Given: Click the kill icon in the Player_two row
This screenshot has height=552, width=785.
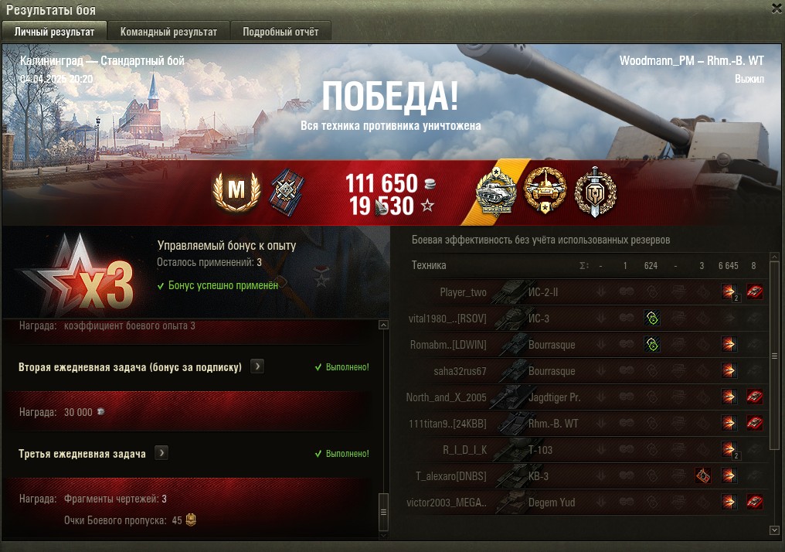Looking at the screenshot, I should (754, 291).
